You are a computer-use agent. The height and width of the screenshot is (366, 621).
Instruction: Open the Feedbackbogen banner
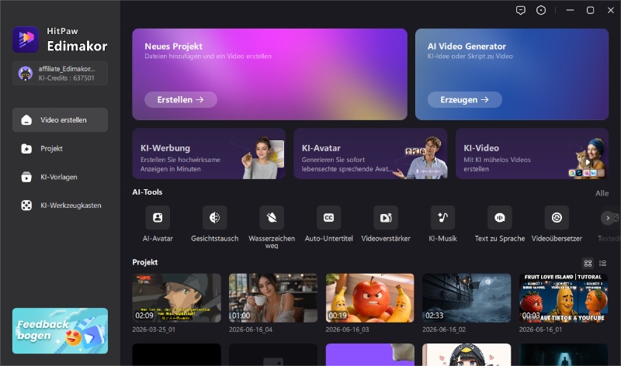(61, 331)
